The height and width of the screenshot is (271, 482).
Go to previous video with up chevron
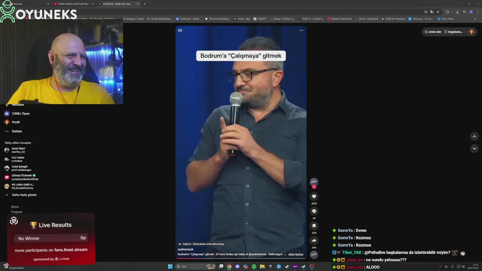474,137
